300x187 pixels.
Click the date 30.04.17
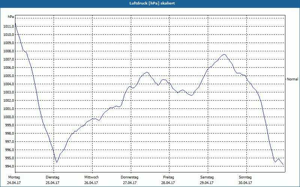[x=245, y=183]
